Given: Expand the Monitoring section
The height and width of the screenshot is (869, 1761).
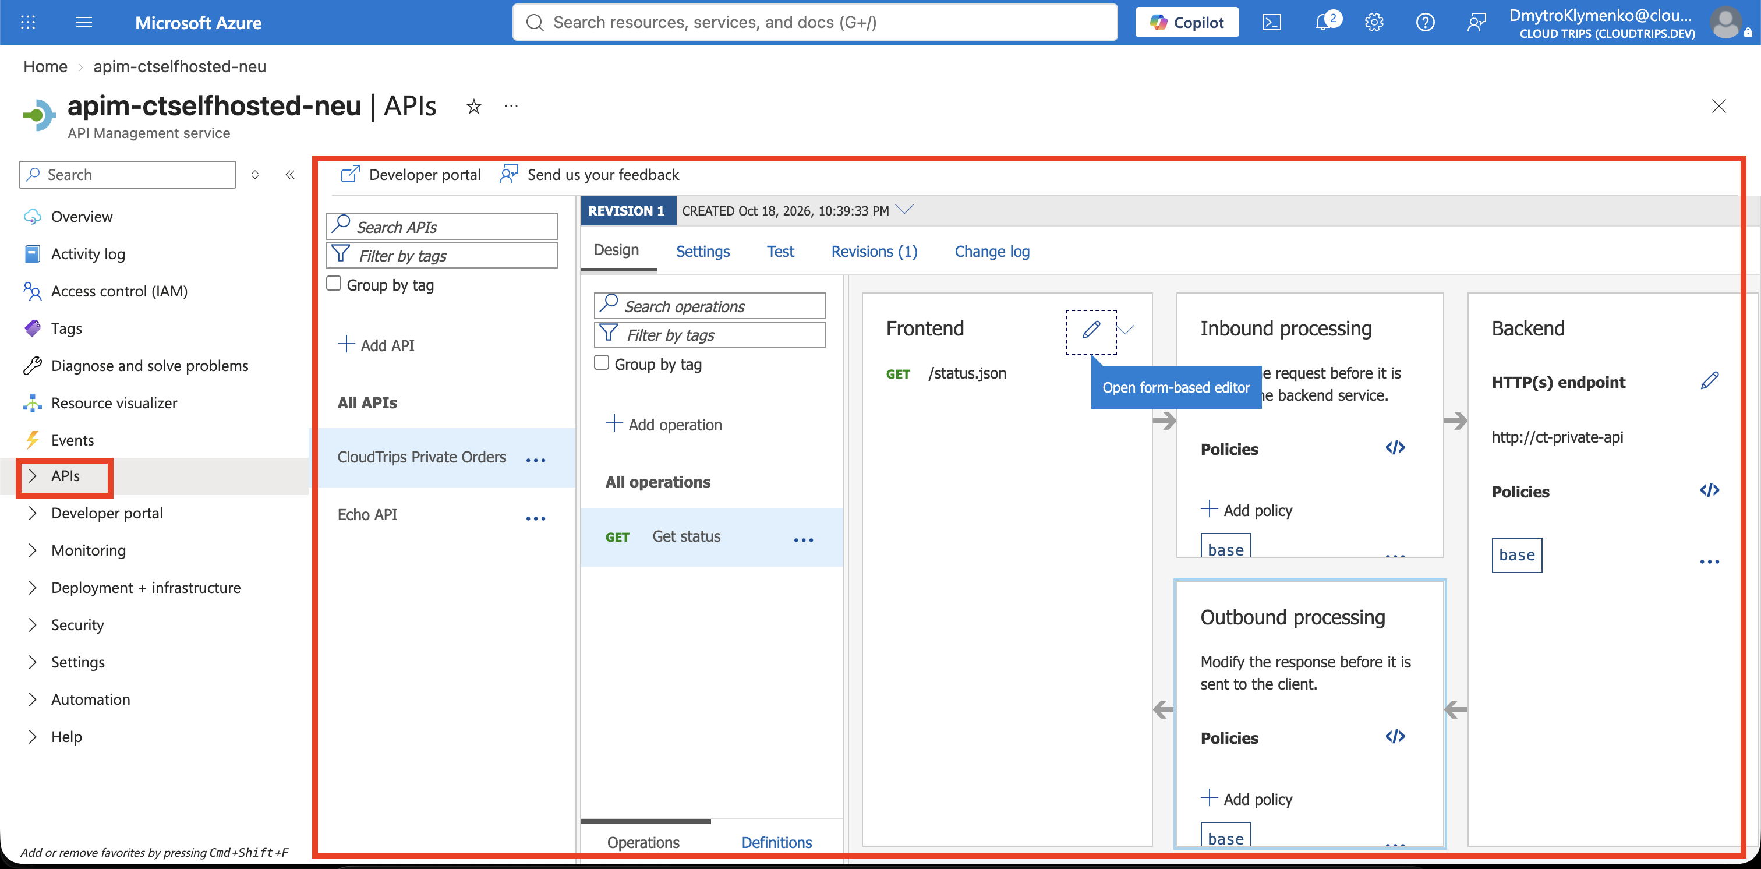Looking at the screenshot, I should [31, 550].
